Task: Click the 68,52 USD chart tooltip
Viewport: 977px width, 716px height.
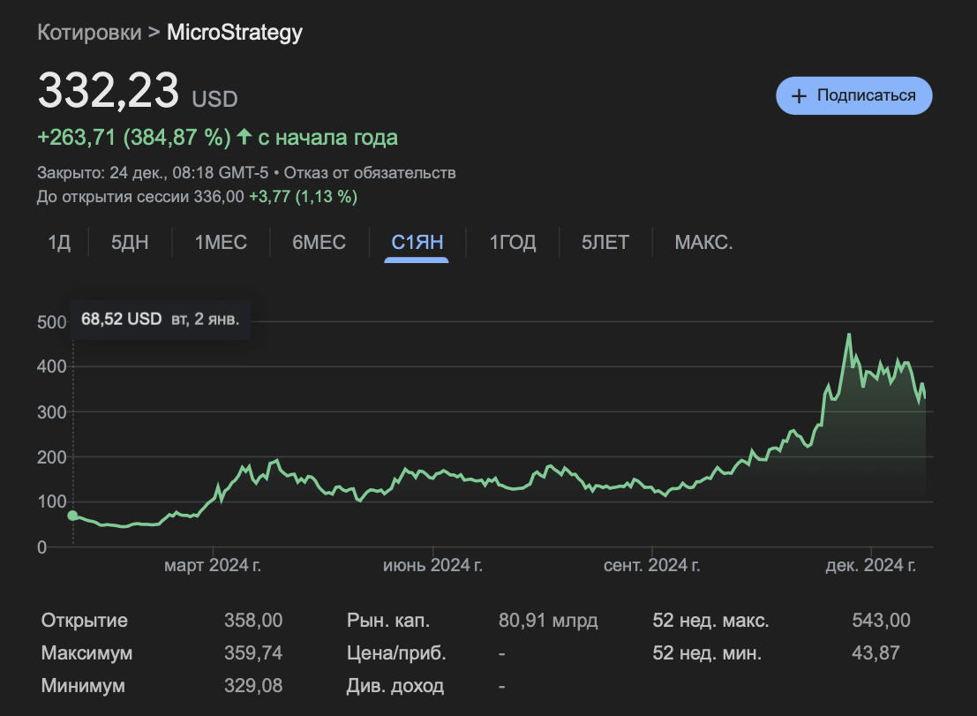Action: 160,319
